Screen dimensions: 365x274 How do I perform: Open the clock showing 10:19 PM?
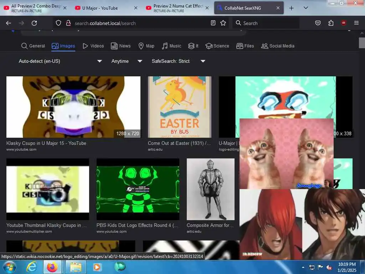pyautogui.click(x=346, y=267)
